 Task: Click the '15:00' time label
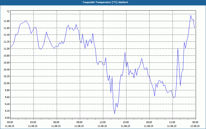pos(126,122)
